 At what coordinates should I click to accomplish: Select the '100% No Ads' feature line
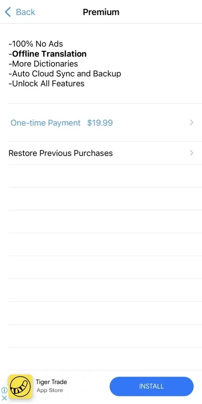[36, 44]
